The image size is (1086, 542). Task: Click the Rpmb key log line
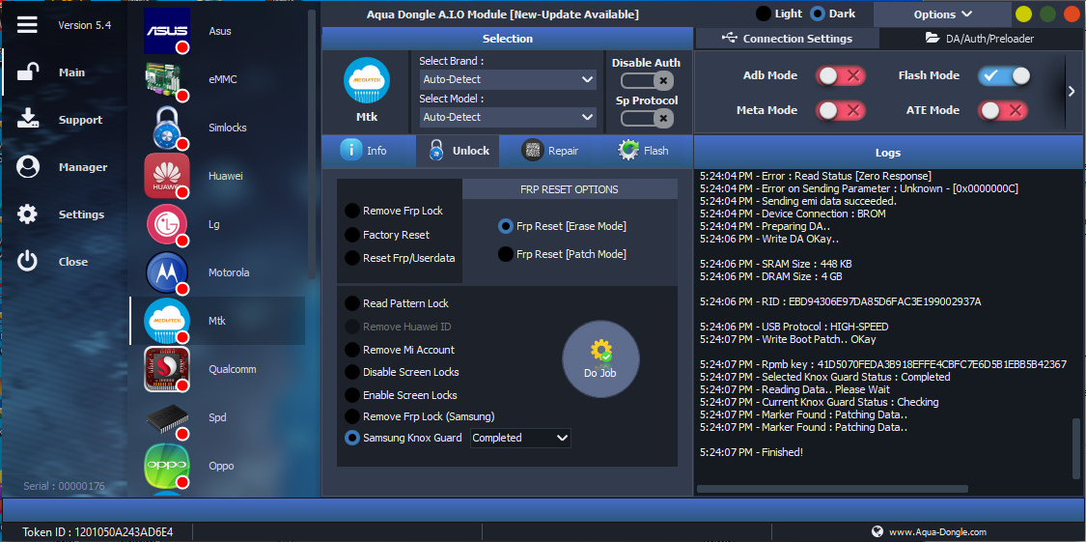pyautogui.click(x=883, y=364)
